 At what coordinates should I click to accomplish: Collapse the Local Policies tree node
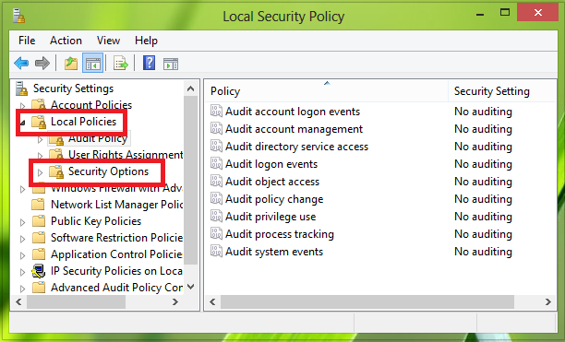point(23,123)
